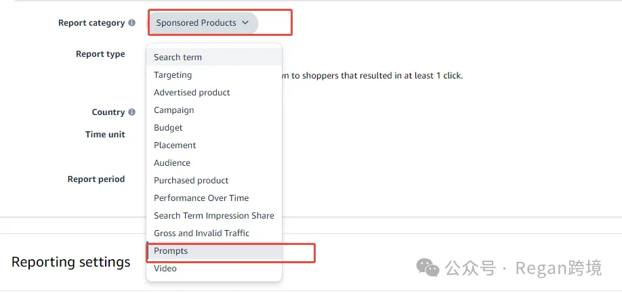Select Performance Over Time option
The width and height of the screenshot is (622, 293).
coord(201,198)
